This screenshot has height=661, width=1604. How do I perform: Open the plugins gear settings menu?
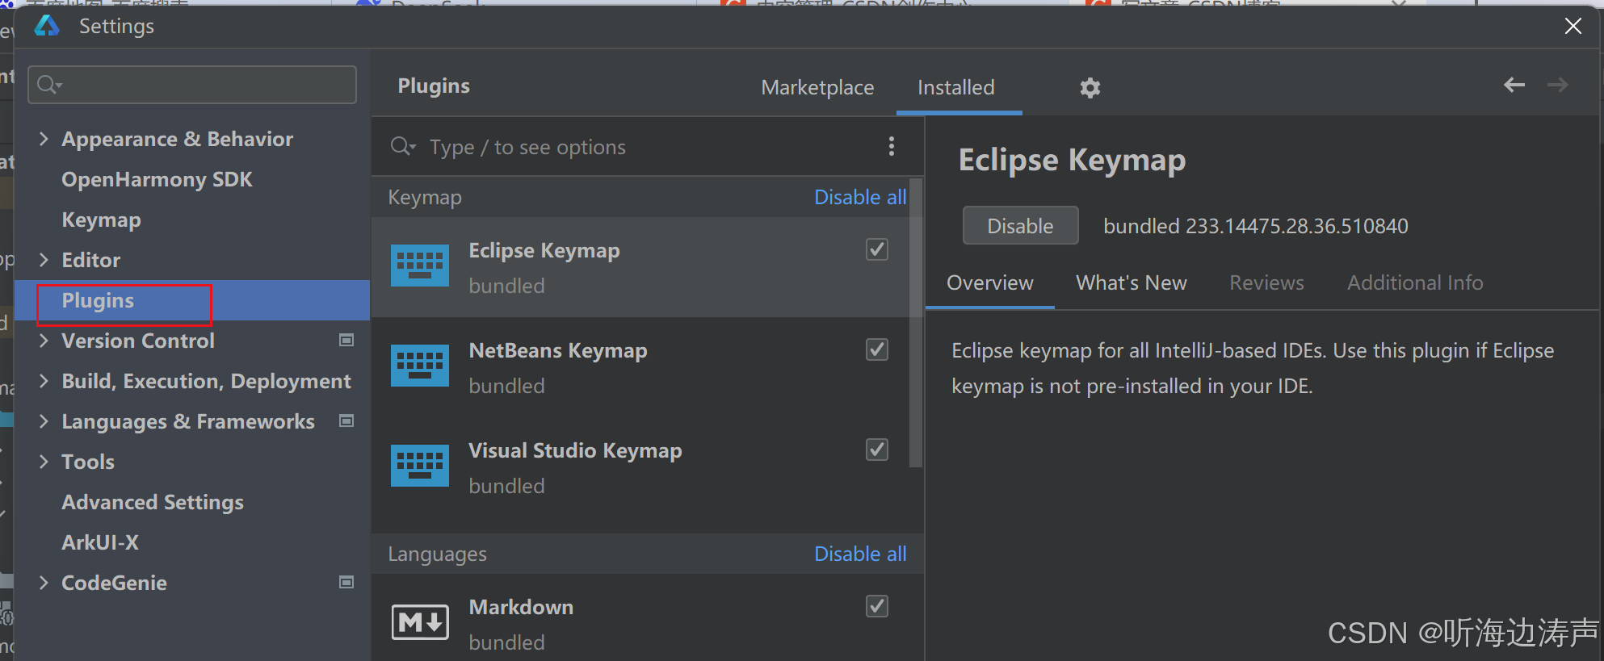point(1090,88)
